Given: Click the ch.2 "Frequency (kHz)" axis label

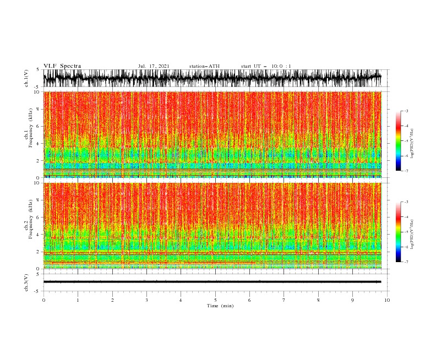Looking at the screenshot, I should coord(31,219).
